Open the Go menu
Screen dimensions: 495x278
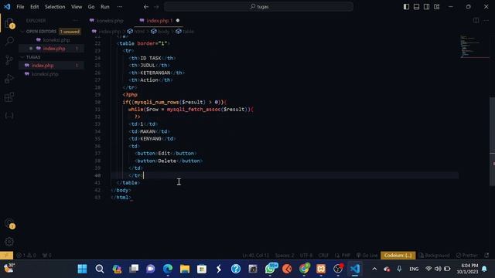(x=91, y=7)
